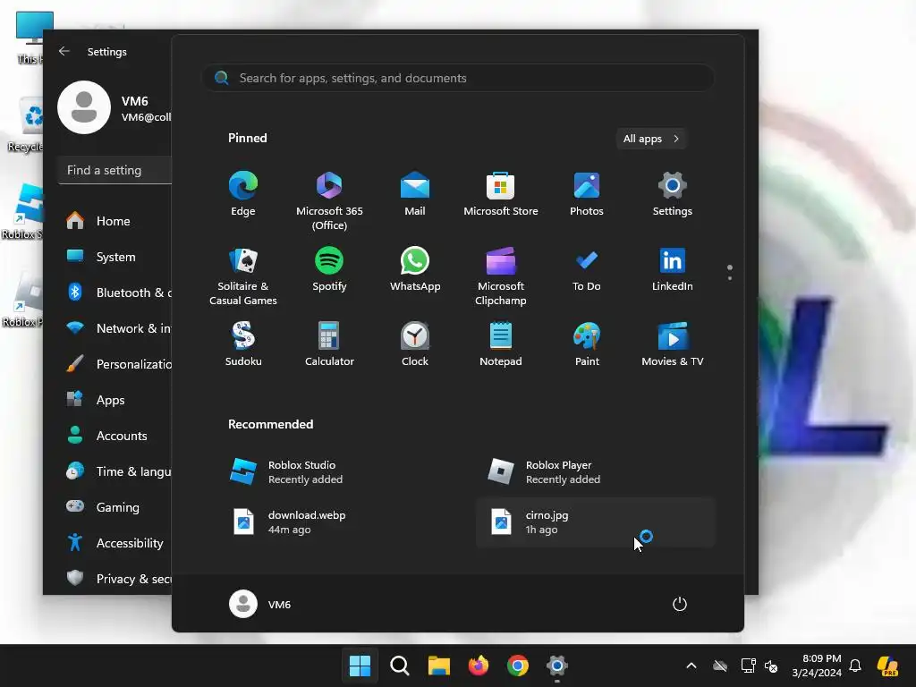Select System in Settings sidebar
The height and width of the screenshot is (687, 916).
point(115,257)
